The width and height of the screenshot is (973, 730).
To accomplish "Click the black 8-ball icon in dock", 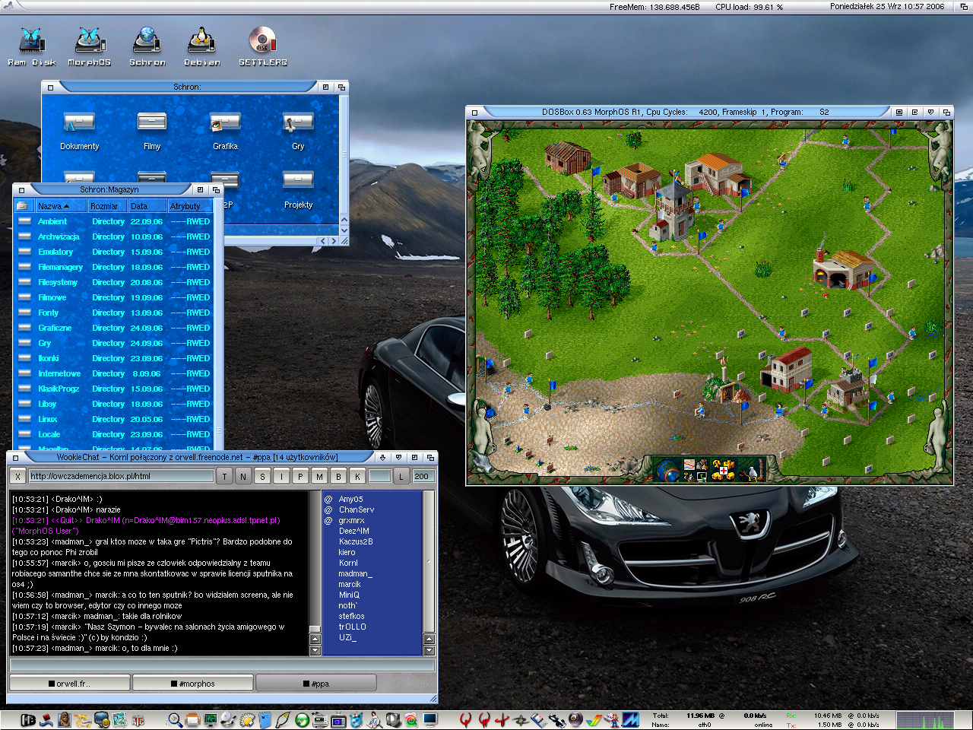I will (x=575, y=719).
